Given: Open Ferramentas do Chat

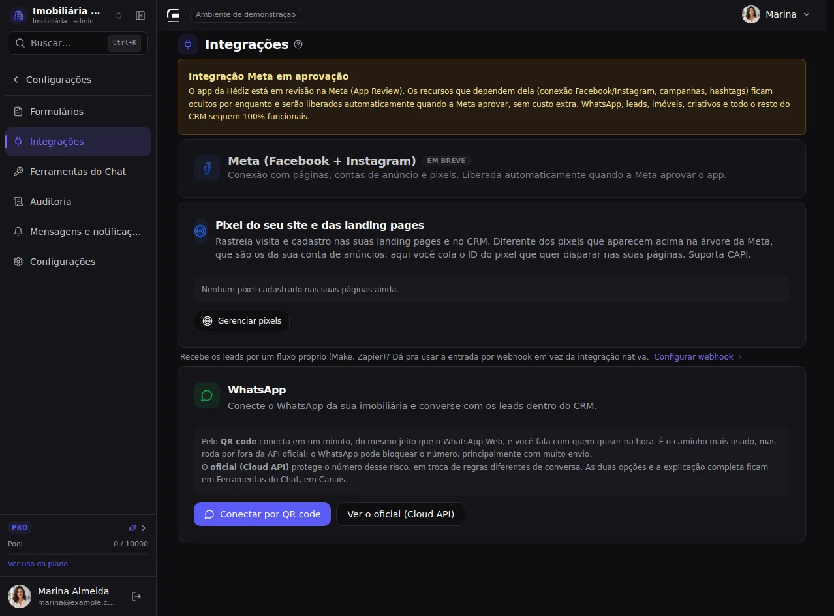Looking at the screenshot, I should pyautogui.click(x=78, y=172).
